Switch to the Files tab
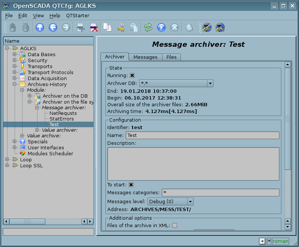The width and height of the screenshot is (299, 247). [x=171, y=57]
